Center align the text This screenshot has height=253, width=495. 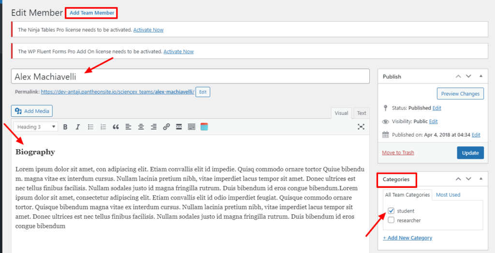coord(141,127)
